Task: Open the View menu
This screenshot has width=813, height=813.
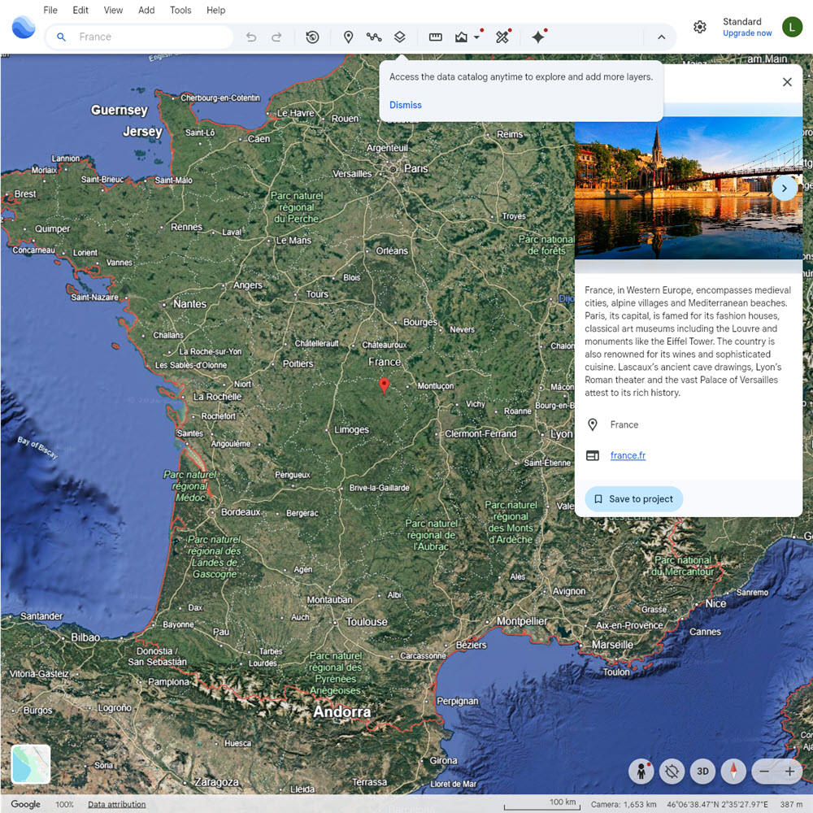Action: click(x=113, y=10)
